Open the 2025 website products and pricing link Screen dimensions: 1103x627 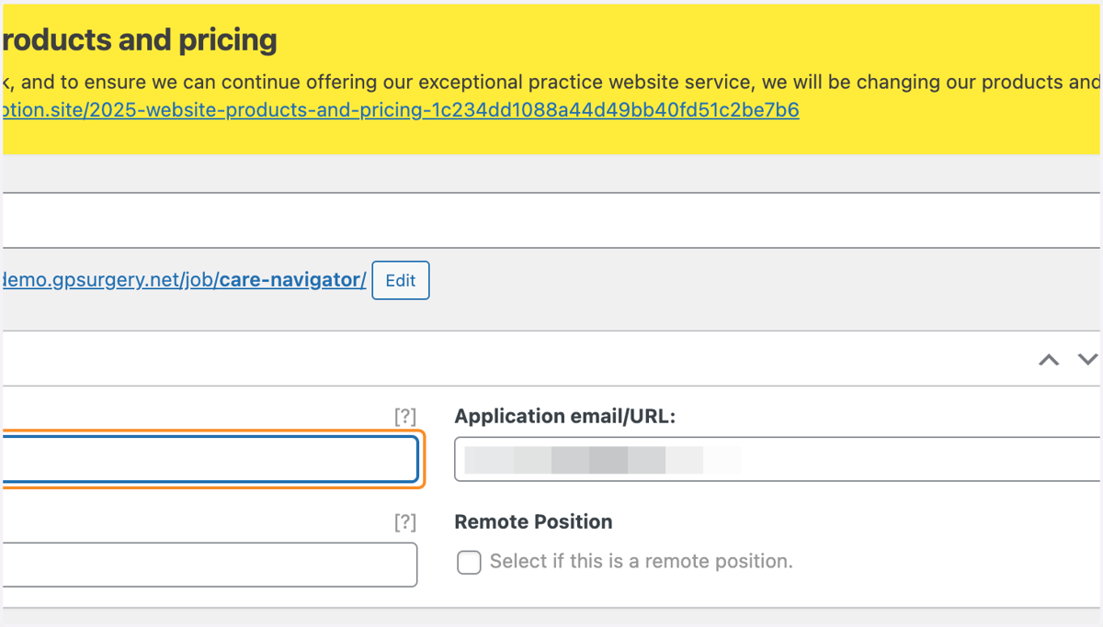pos(402,110)
